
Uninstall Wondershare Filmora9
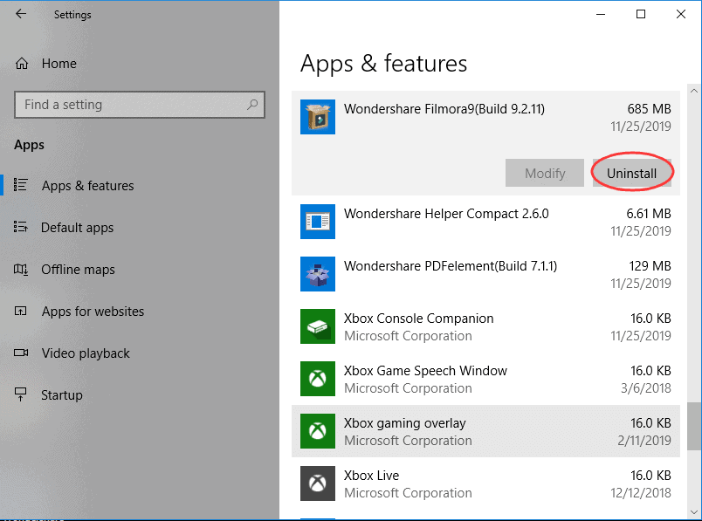point(631,173)
